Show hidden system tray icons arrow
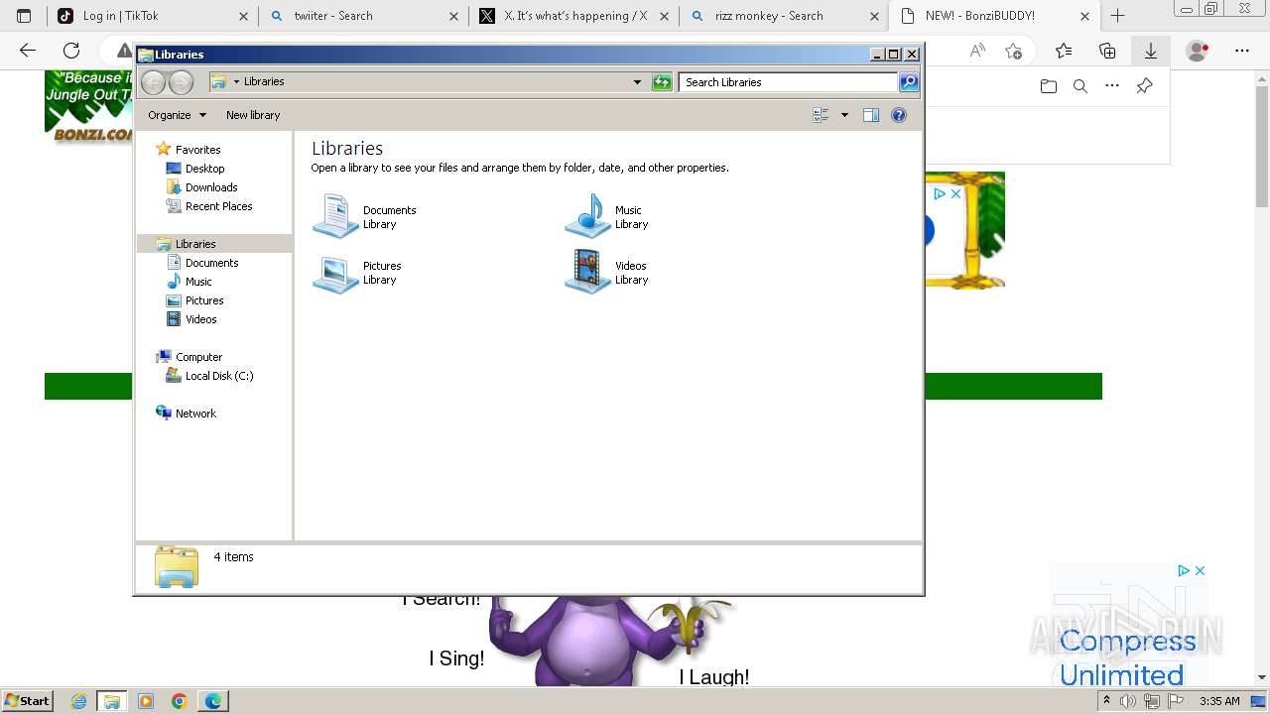Screen dimensions: 1270x714 point(1106,701)
